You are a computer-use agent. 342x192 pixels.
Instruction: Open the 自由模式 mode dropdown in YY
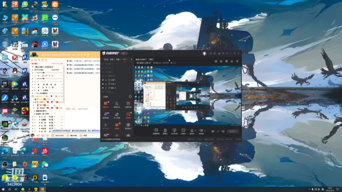coord(35,64)
